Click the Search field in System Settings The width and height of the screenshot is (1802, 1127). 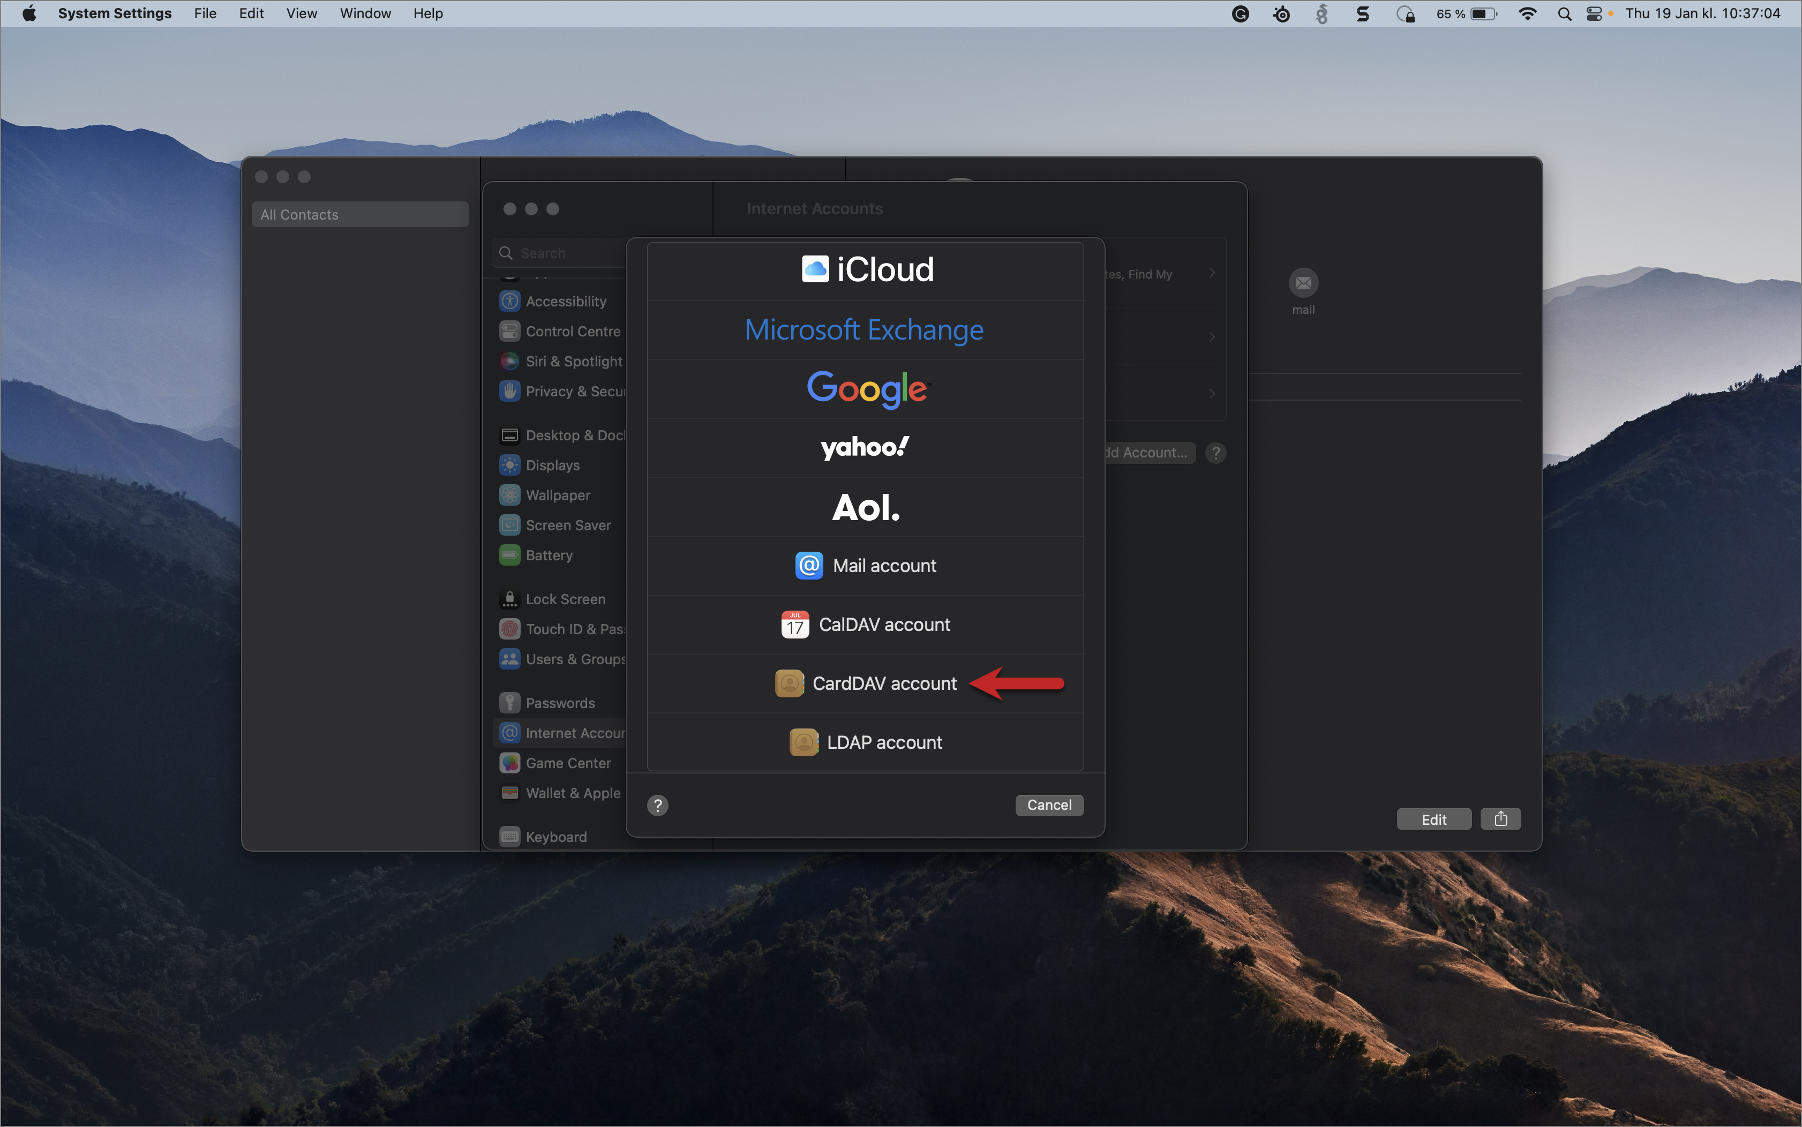coord(559,253)
